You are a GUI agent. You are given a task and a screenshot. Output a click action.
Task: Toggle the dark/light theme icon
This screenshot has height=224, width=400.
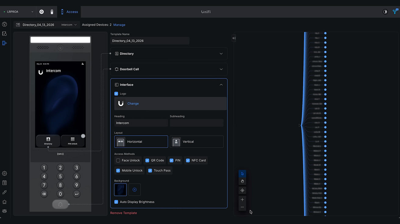point(385,12)
